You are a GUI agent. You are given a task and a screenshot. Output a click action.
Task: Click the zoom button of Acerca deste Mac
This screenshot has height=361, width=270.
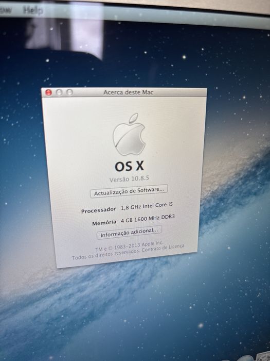[70, 92]
